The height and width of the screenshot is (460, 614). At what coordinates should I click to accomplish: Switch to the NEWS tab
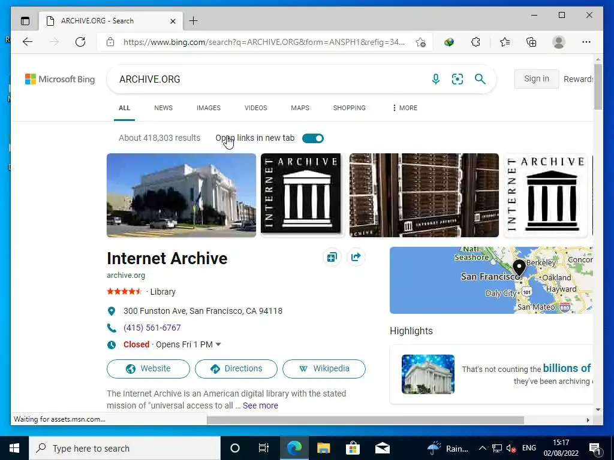point(163,108)
